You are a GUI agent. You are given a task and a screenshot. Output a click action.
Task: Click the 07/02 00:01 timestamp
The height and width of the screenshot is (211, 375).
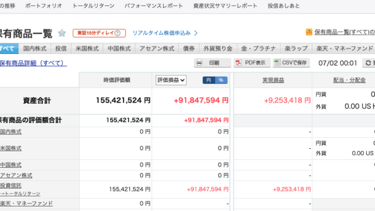[x=337, y=63]
